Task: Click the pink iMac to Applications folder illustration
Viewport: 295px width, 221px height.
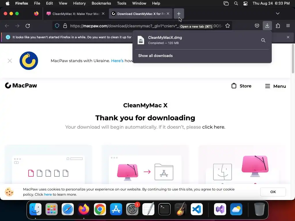Action: pyautogui.click(x=145, y=172)
